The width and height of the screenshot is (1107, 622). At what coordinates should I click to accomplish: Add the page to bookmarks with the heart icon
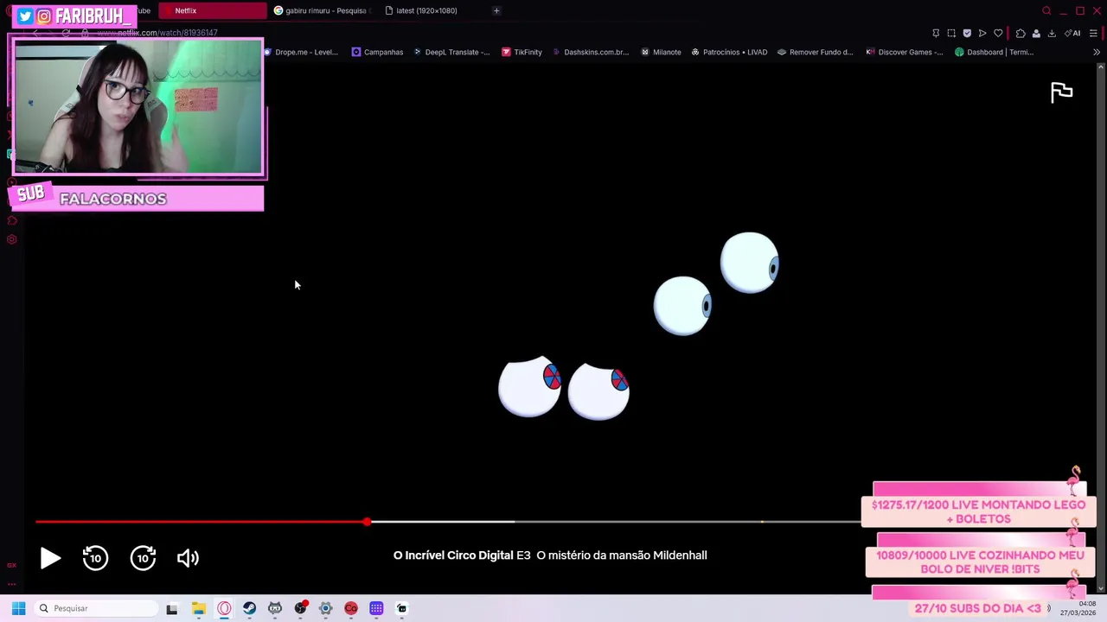[998, 33]
